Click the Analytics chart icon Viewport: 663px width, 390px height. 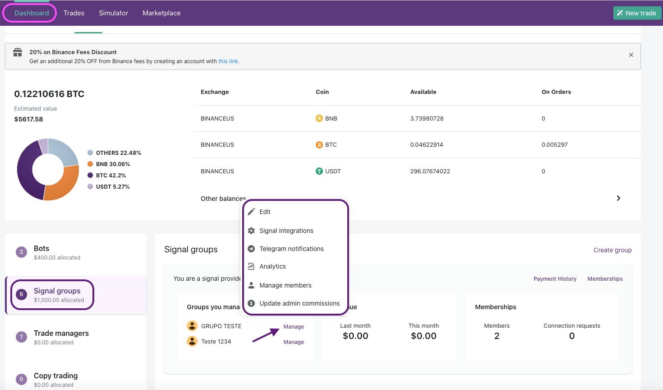pyautogui.click(x=251, y=266)
